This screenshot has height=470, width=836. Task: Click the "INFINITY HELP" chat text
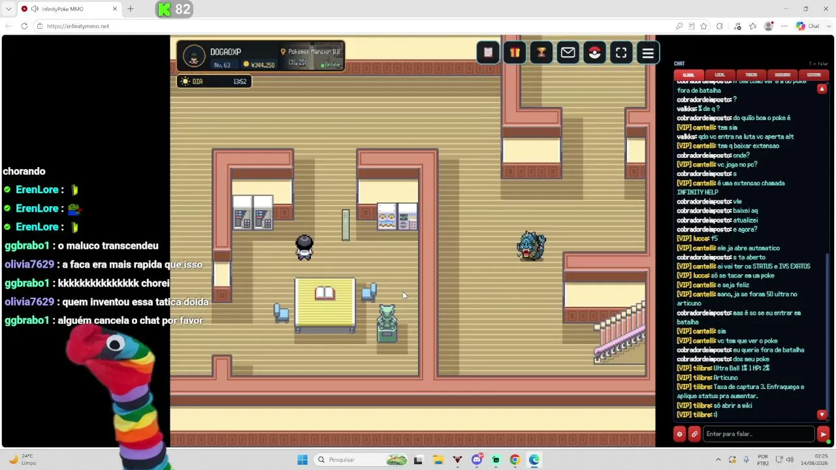698,193
